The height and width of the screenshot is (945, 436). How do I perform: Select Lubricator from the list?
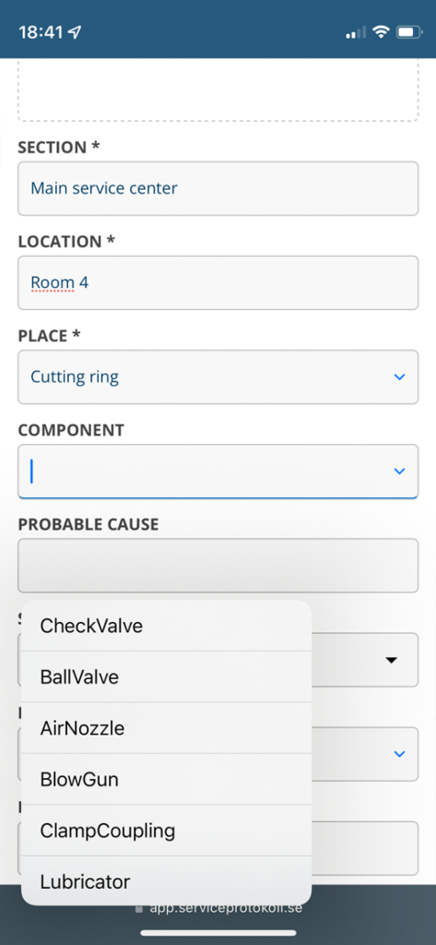[x=166, y=881]
